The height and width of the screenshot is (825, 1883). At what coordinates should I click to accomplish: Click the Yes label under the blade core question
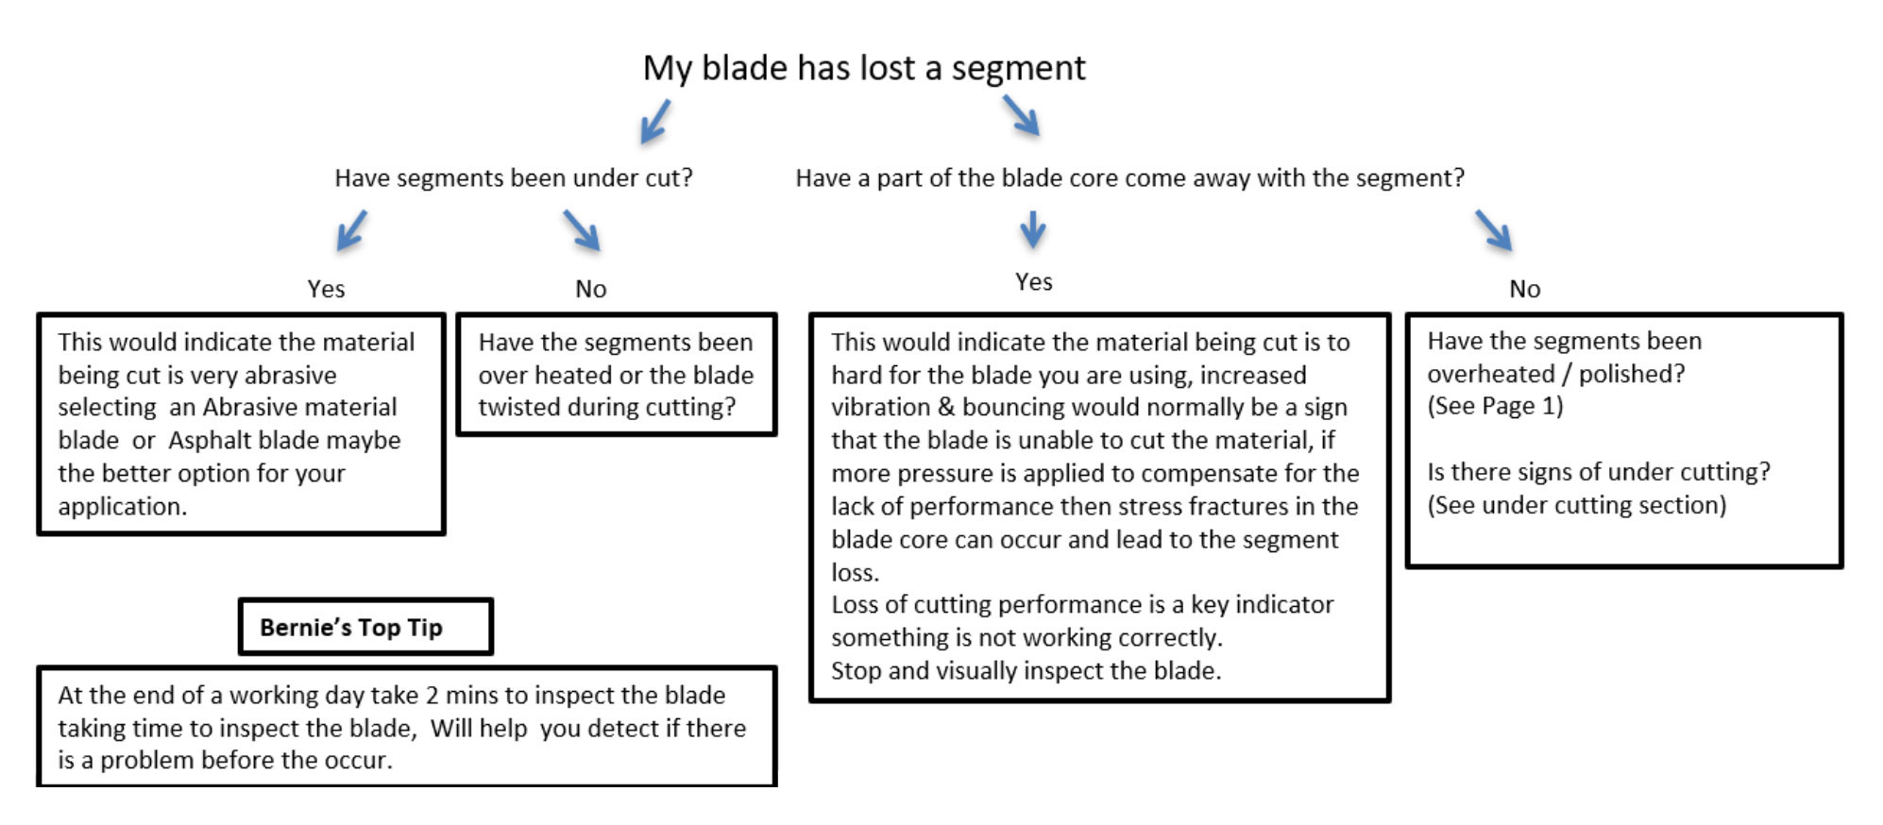point(1033,281)
